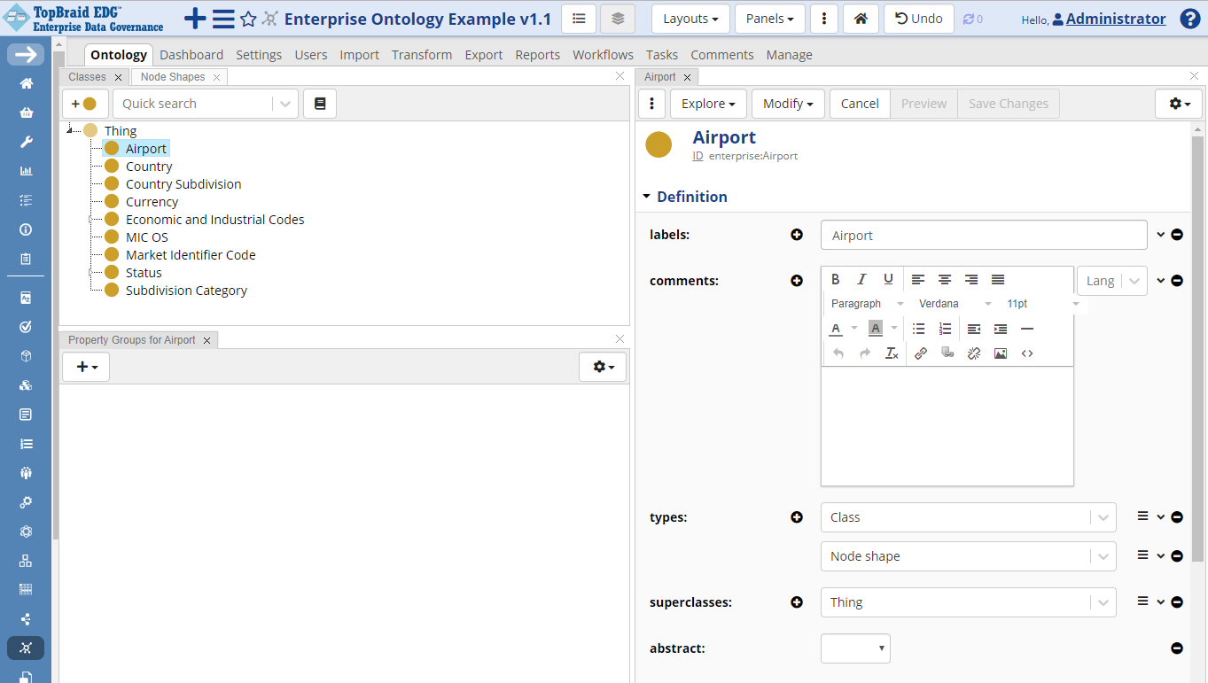This screenshot has width=1208, height=683.
Task: Open the source code view in comments editor
Action: pyautogui.click(x=1027, y=353)
